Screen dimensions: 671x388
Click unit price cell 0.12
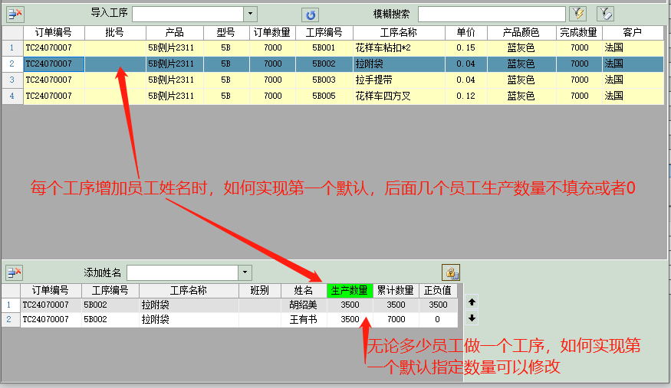(466, 96)
